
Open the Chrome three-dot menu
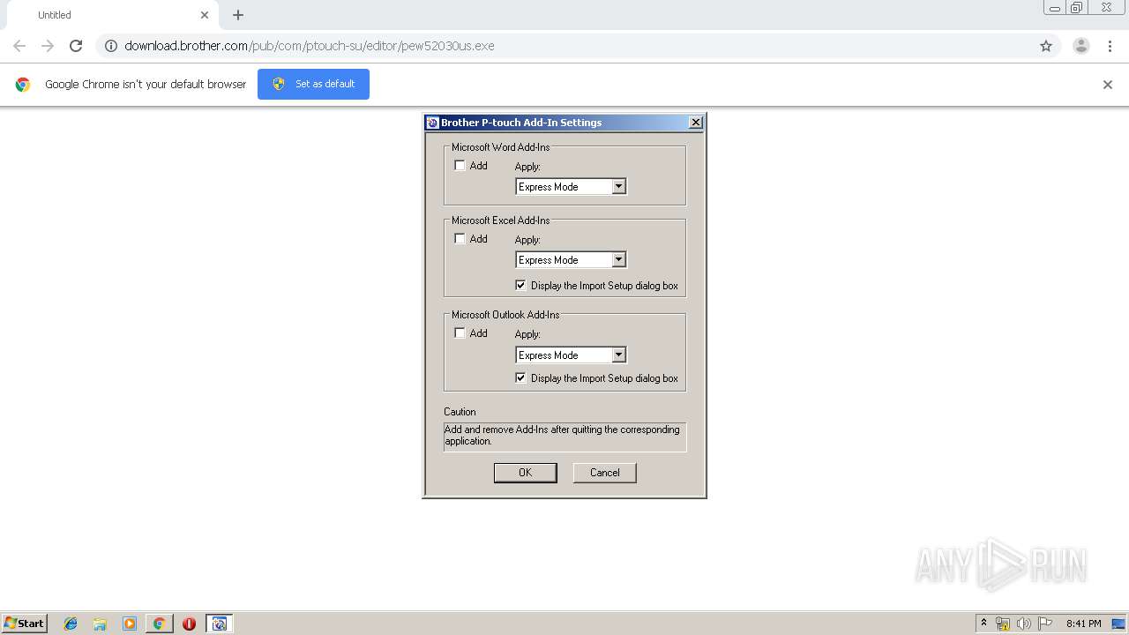pos(1110,46)
